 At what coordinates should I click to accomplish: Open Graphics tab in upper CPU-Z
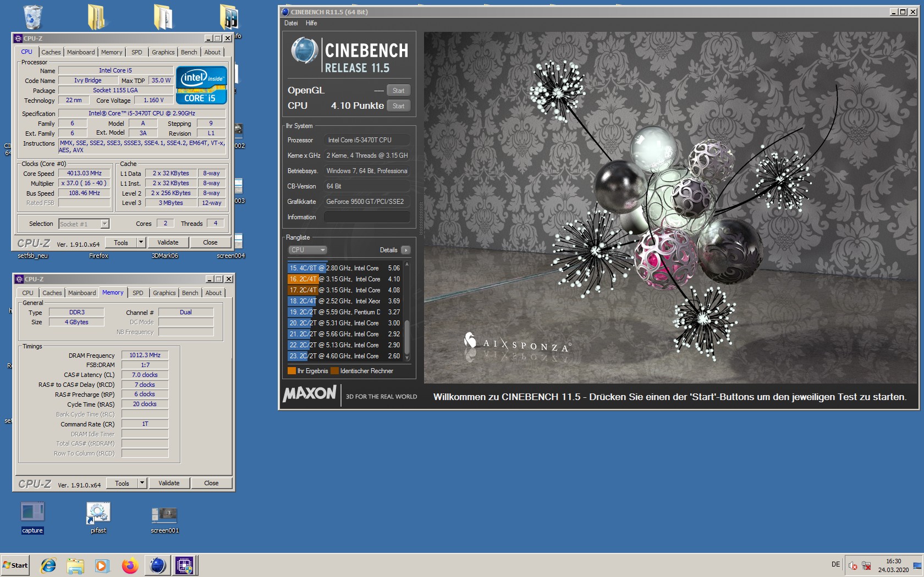point(163,52)
